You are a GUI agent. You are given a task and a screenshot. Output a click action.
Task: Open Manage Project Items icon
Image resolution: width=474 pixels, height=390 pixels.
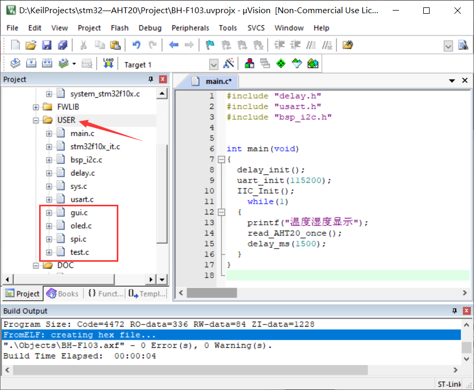tap(249, 63)
